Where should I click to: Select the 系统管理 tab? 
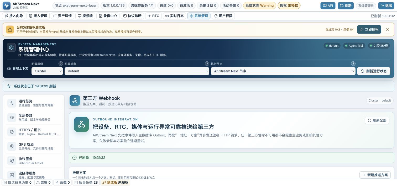(x=199, y=16)
